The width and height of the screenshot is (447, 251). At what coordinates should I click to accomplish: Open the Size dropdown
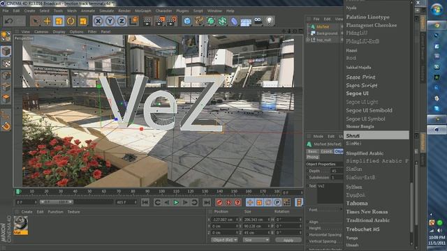pyautogui.click(x=256, y=240)
